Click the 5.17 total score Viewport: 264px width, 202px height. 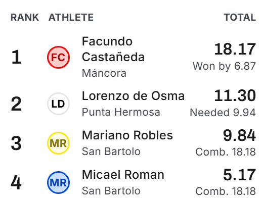pyautogui.click(x=239, y=175)
